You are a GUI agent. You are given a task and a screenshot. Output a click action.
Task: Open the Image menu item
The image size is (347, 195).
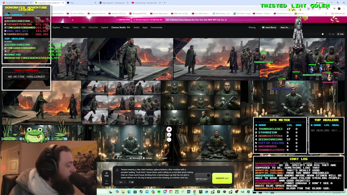[66, 27]
